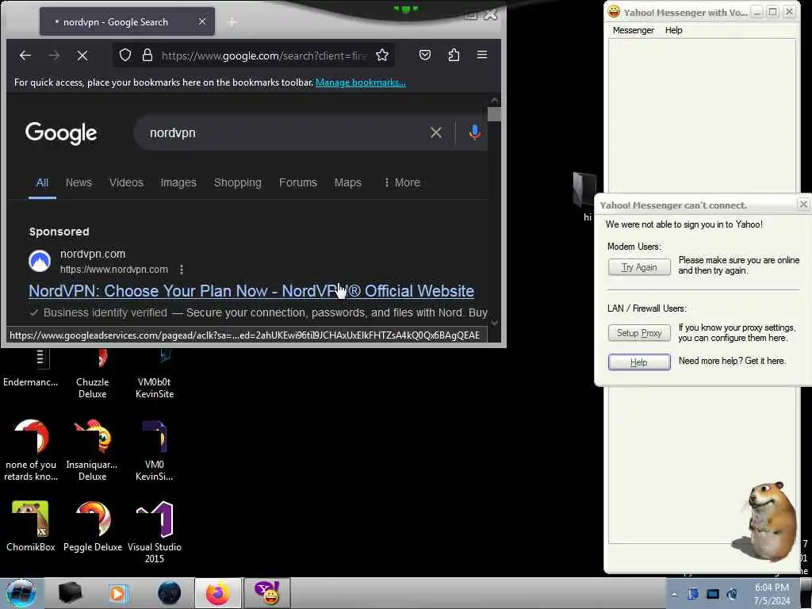Open NordVPN Official Website ad link
This screenshot has height=609, width=812.
pos(251,291)
